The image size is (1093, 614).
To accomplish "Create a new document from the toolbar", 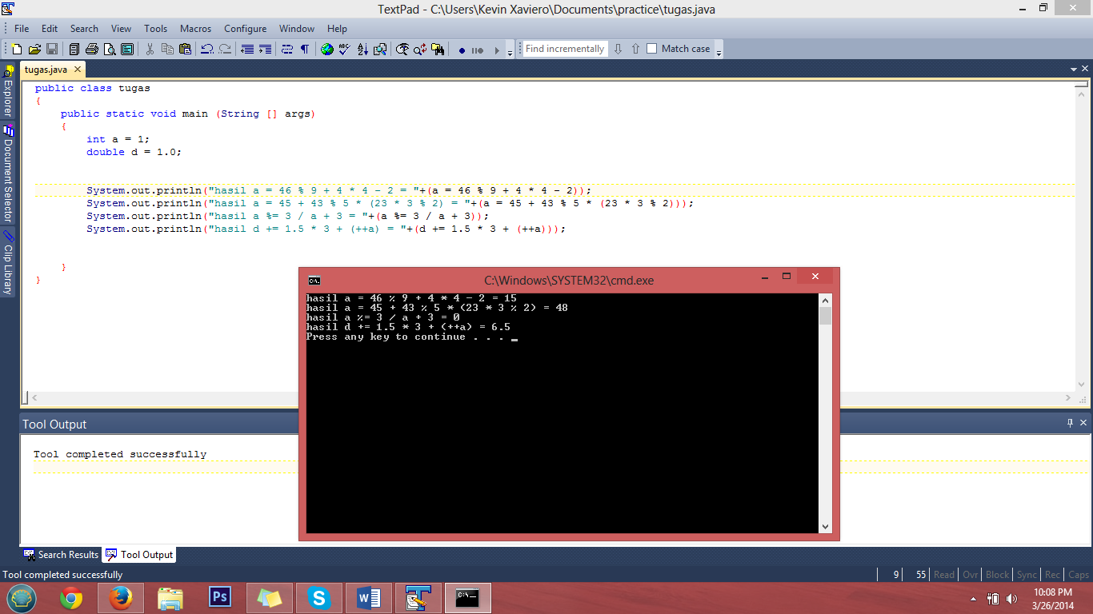I will (16, 49).
